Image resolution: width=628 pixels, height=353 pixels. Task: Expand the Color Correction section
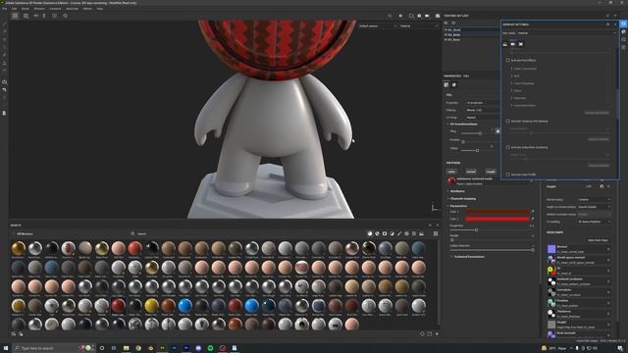coord(524,69)
